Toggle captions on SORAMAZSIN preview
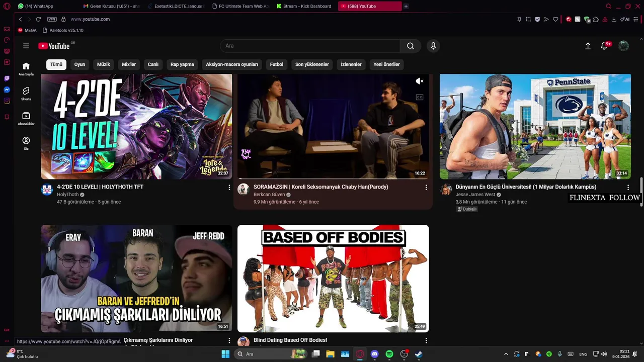644x362 pixels. pyautogui.click(x=420, y=97)
